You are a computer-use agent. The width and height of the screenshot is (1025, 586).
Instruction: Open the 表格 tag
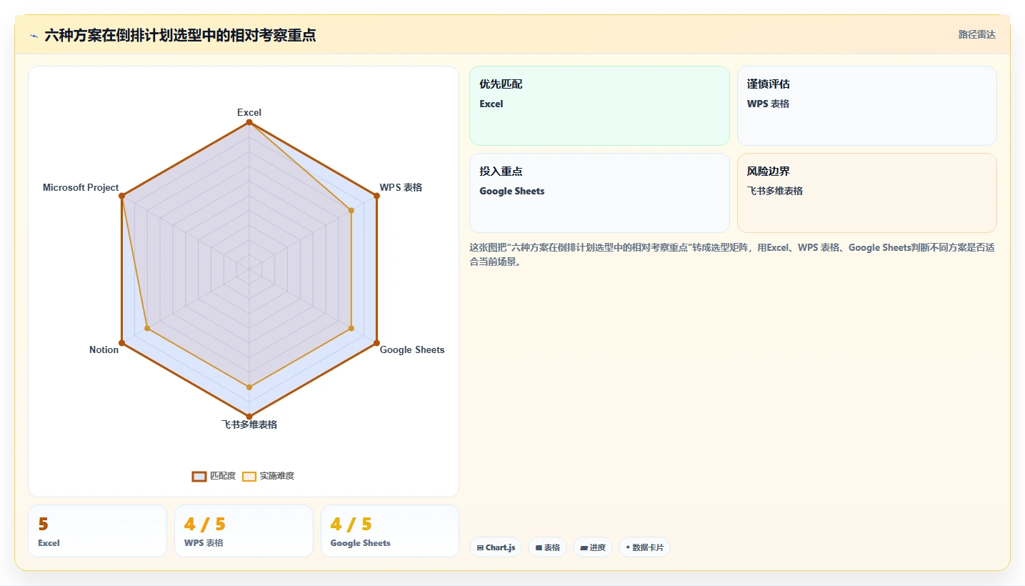(x=547, y=547)
